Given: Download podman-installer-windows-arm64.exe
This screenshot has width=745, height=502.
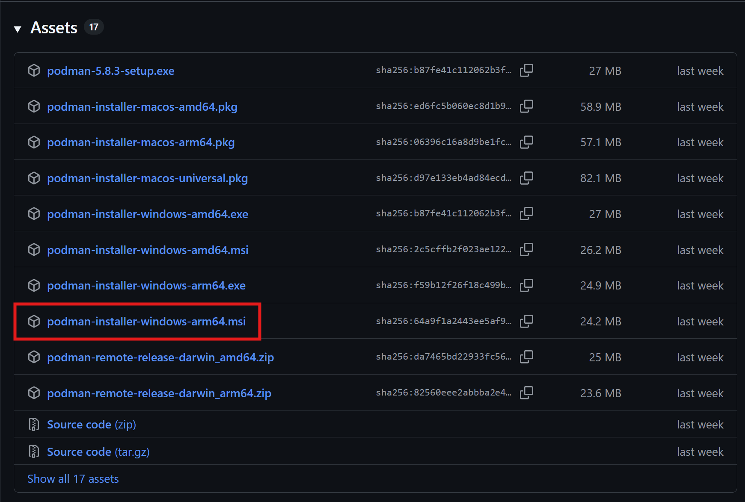Looking at the screenshot, I should point(146,286).
